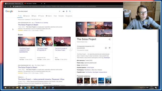Viewport: 162px width, 91px height.
Task: Clear the search query with the X icon
Action: 59,11
